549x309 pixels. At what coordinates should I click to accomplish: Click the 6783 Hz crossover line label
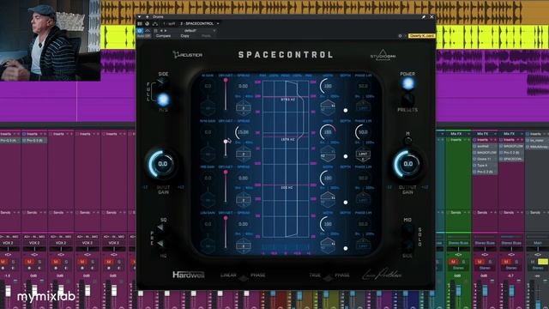pos(288,100)
